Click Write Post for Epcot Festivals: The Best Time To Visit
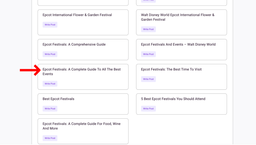256x145 pixels. pos(148,79)
